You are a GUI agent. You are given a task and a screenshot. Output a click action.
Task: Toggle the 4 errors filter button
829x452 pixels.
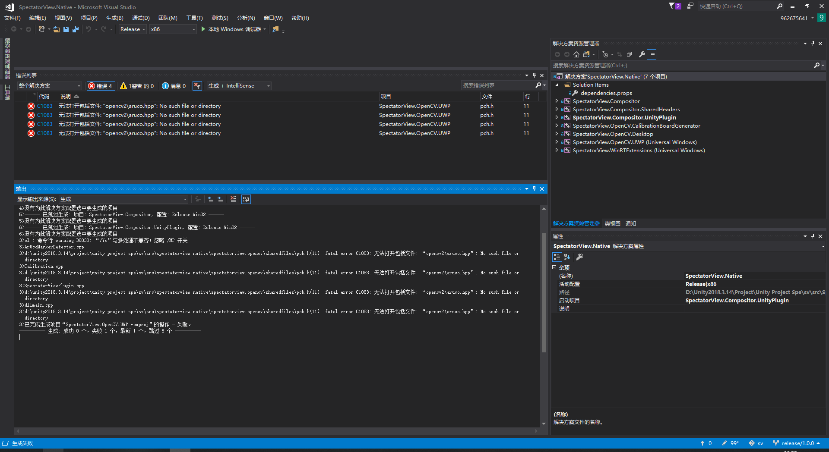101,85
